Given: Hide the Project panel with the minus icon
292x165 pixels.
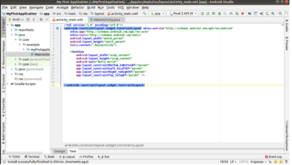Looking at the screenshot, I should pyautogui.click(x=47, y=20).
